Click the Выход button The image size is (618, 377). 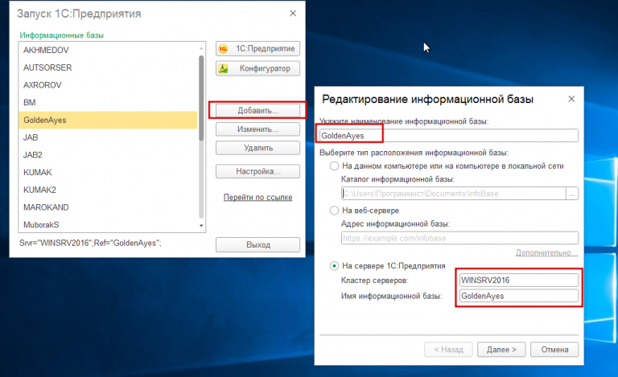pos(257,244)
